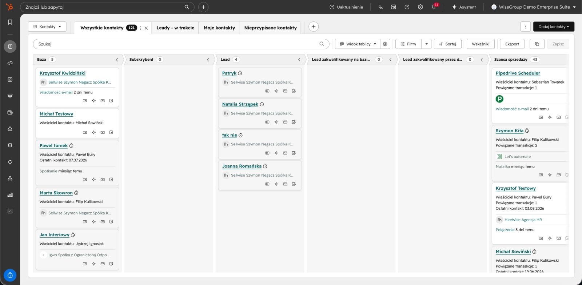Viewport: 582px width, 285px height.
Task: Click AI sparkle icon on Krzysztof Kwidziński card
Action: pos(94,101)
